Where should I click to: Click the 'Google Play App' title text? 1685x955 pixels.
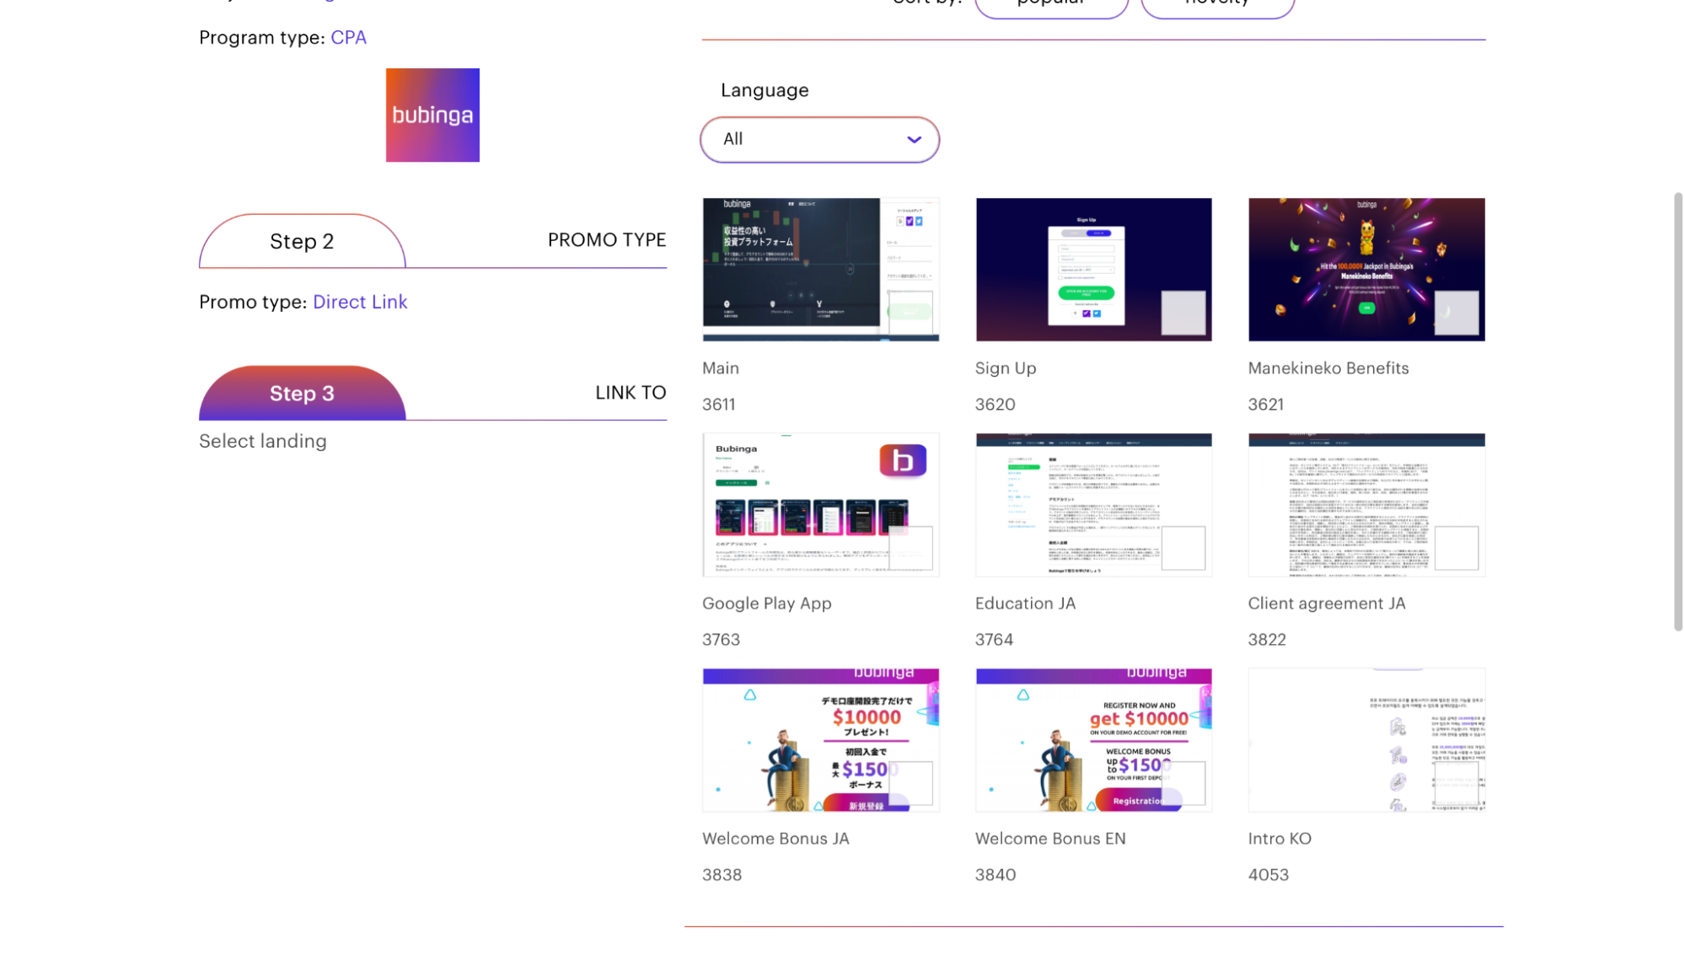coord(767,604)
